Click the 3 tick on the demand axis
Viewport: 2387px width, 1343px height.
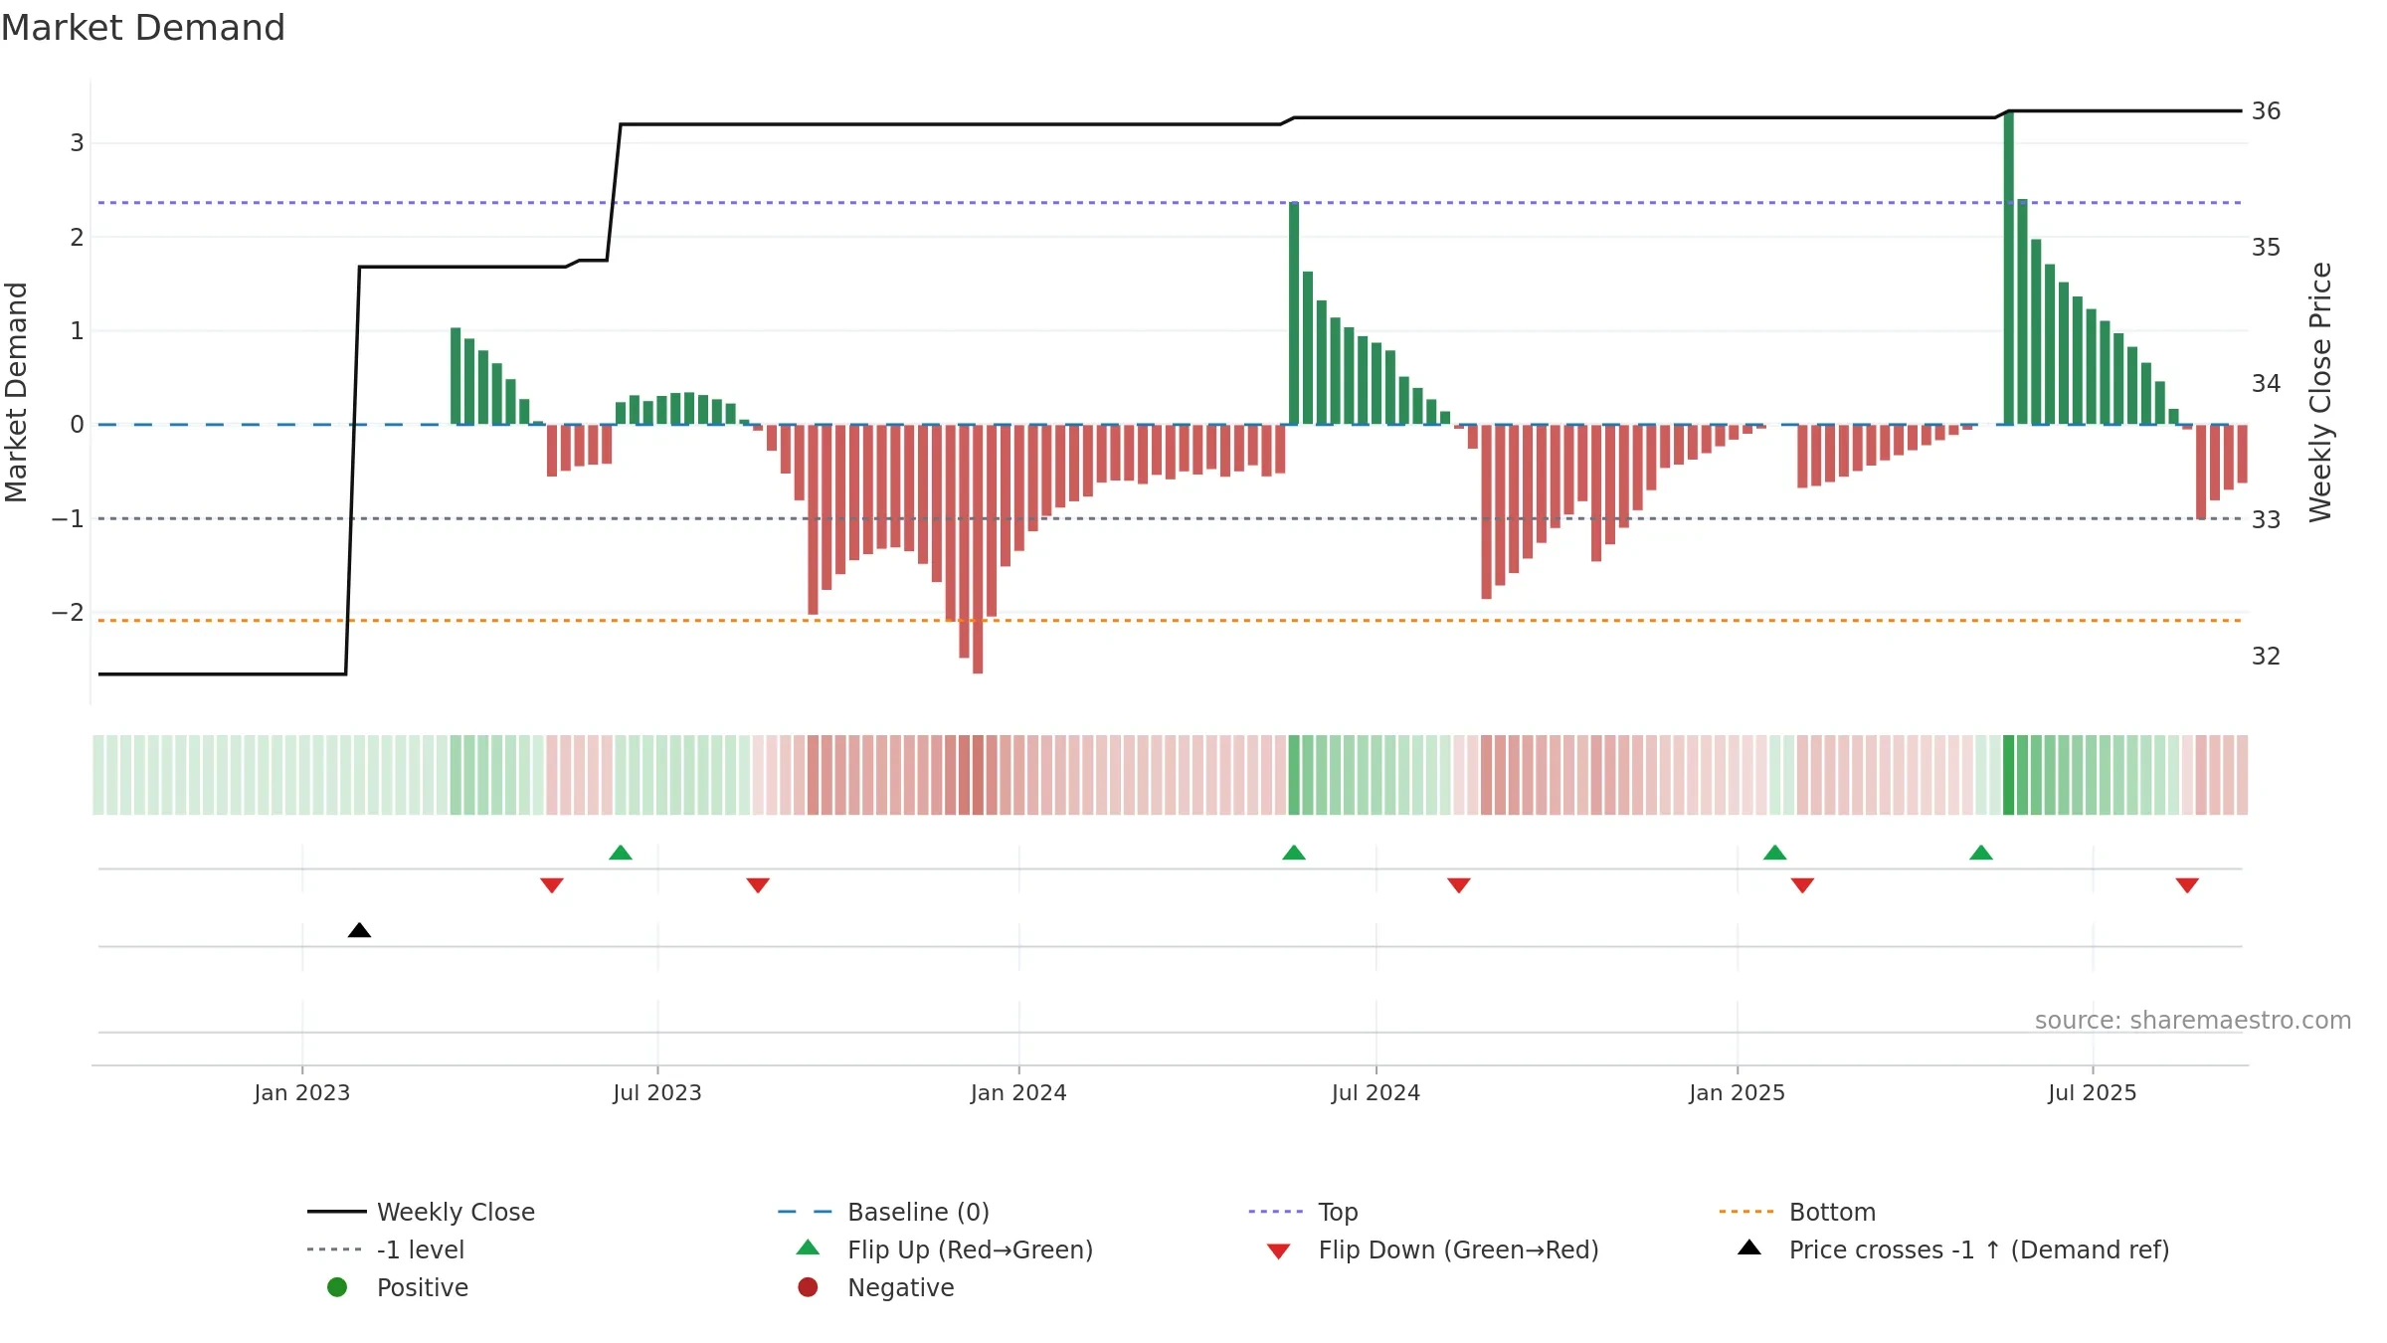(x=77, y=143)
